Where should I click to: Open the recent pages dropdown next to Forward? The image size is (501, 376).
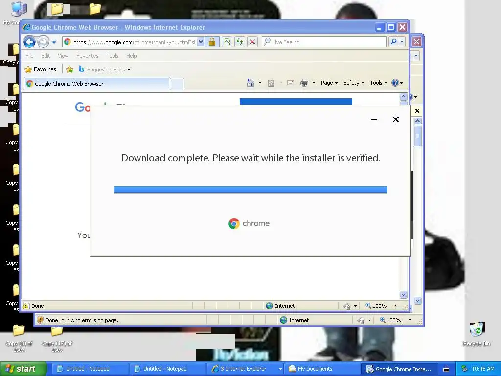click(x=54, y=42)
